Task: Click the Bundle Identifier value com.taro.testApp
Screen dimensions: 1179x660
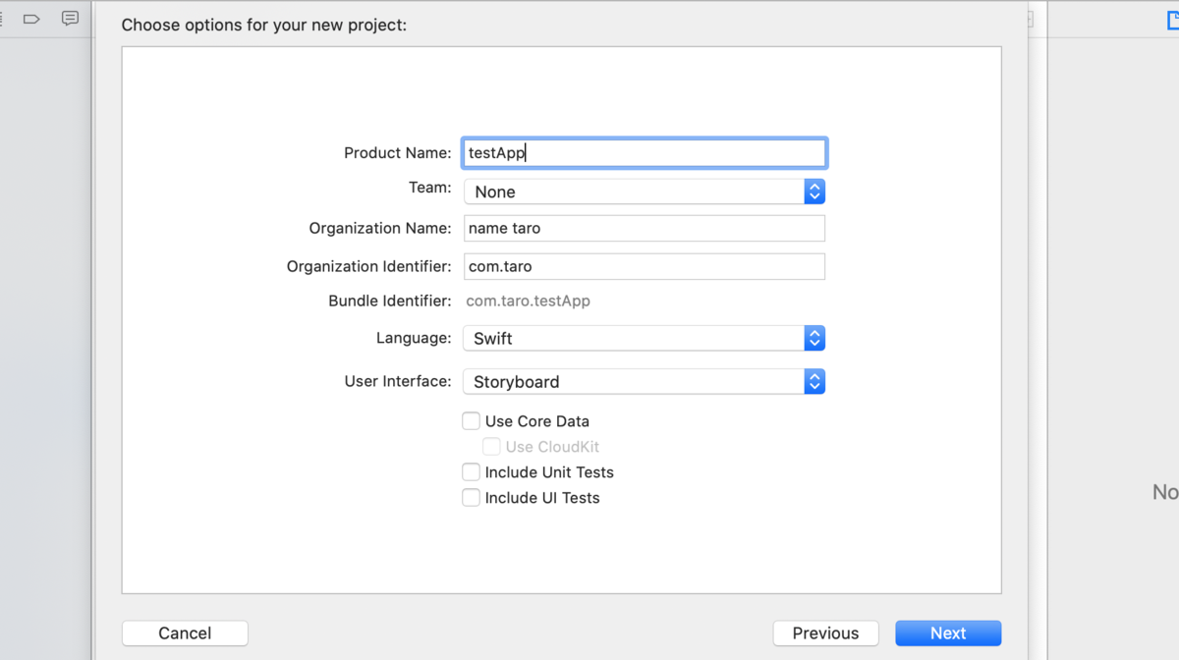Action: 528,302
